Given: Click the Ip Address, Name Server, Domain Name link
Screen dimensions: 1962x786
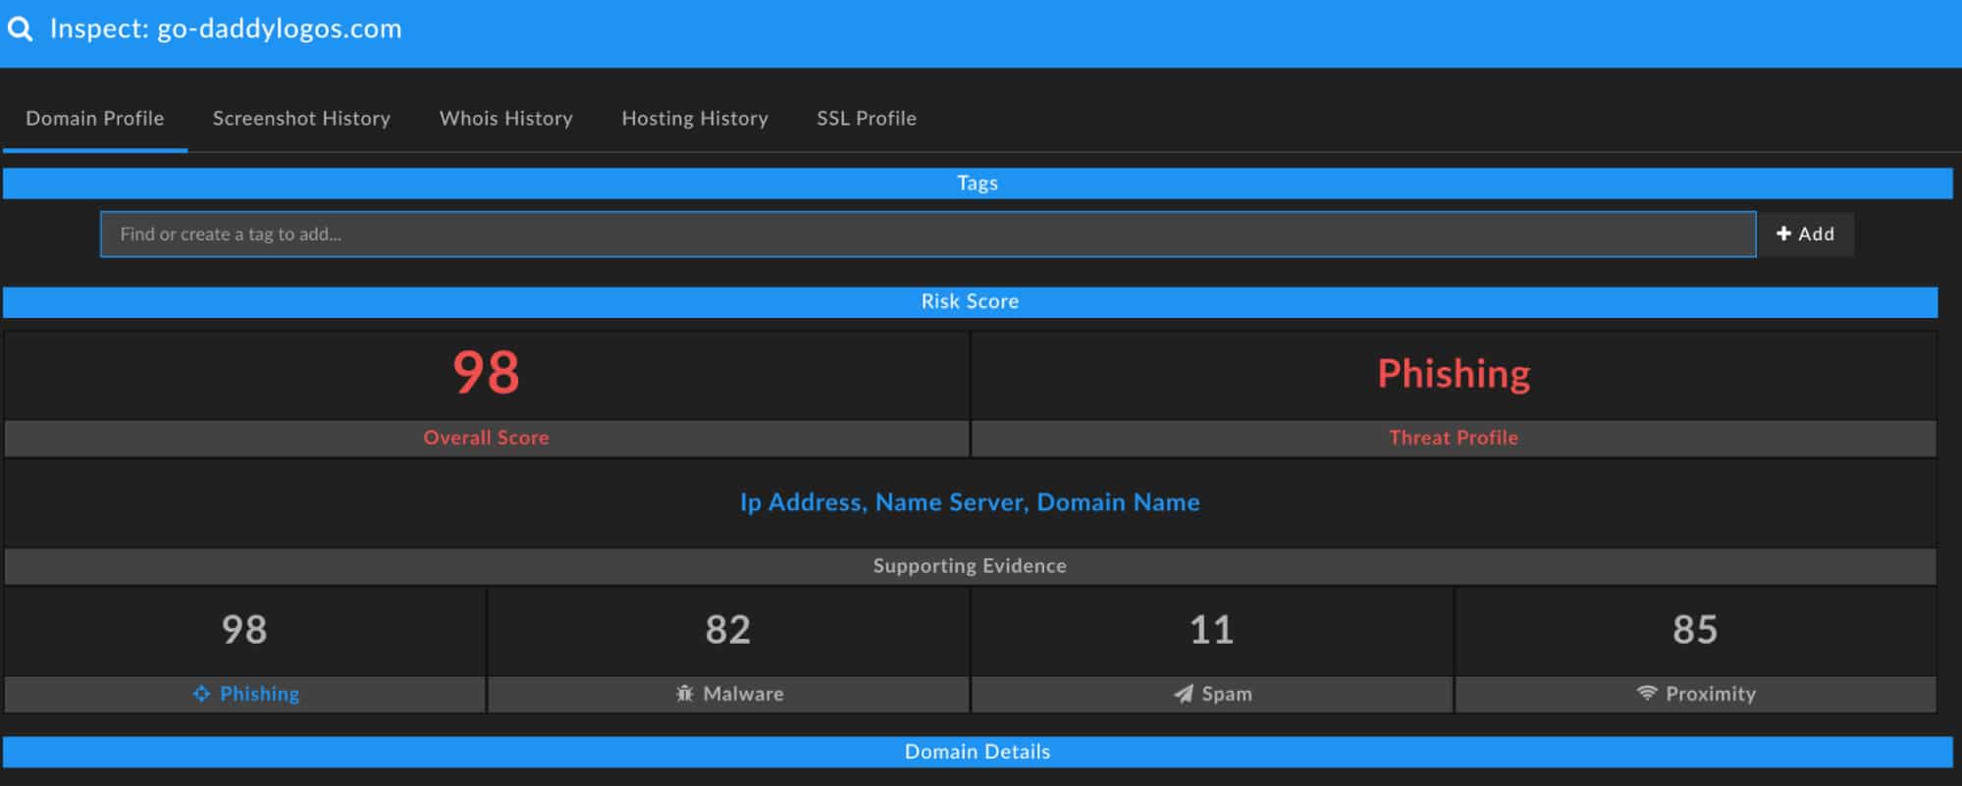Looking at the screenshot, I should point(970,502).
